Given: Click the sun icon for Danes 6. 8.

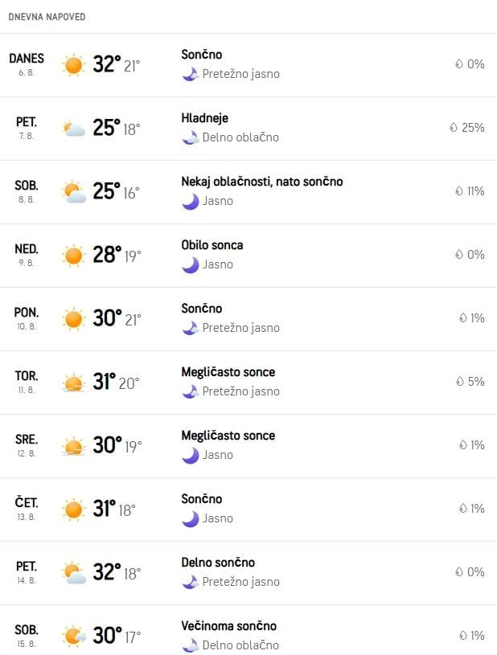Looking at the screenshot, I should (x=73, y=65).
